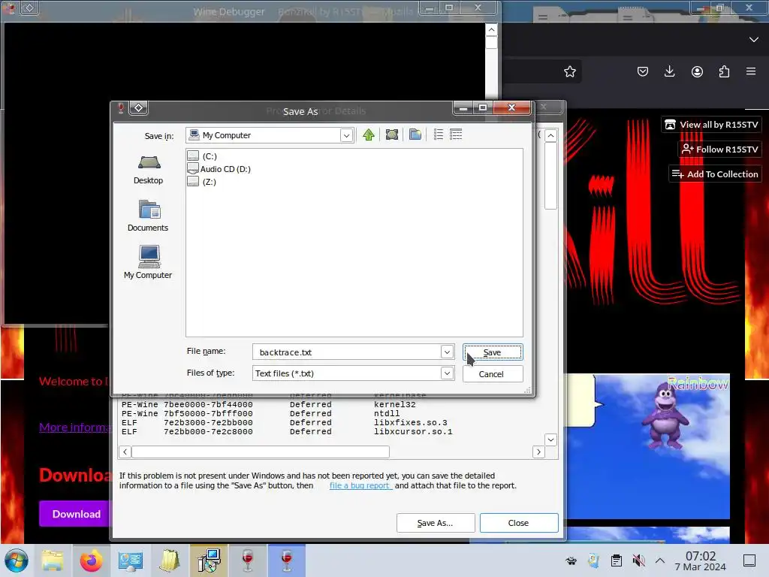Screen dimensions: 769x577
Task: Open the file a bug report link
Action: click(360, 485)
